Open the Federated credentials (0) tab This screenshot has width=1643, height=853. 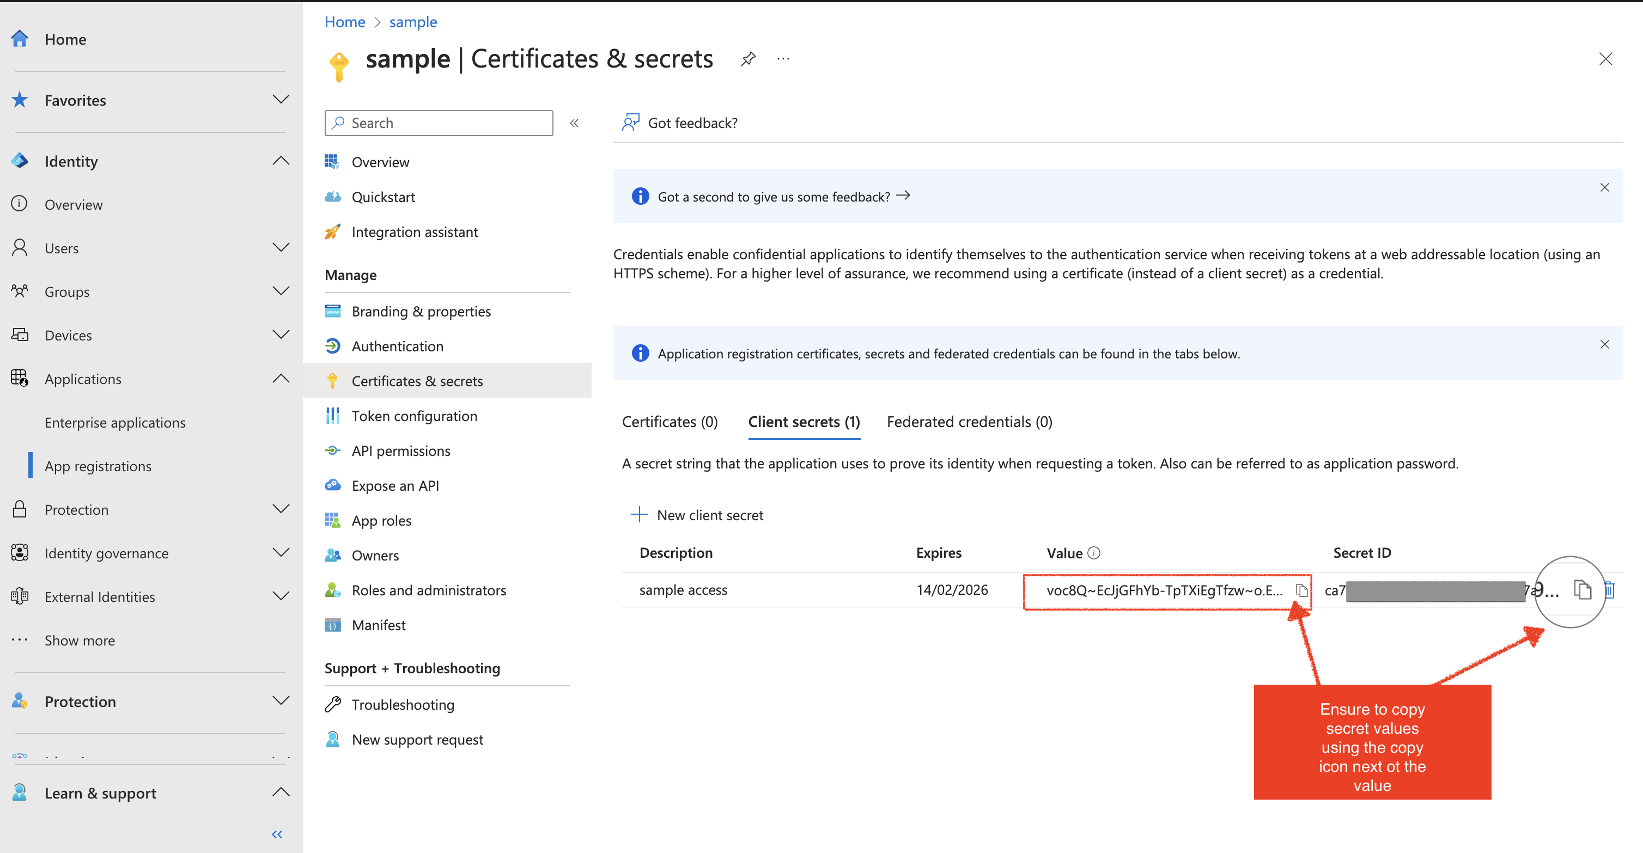969,422
